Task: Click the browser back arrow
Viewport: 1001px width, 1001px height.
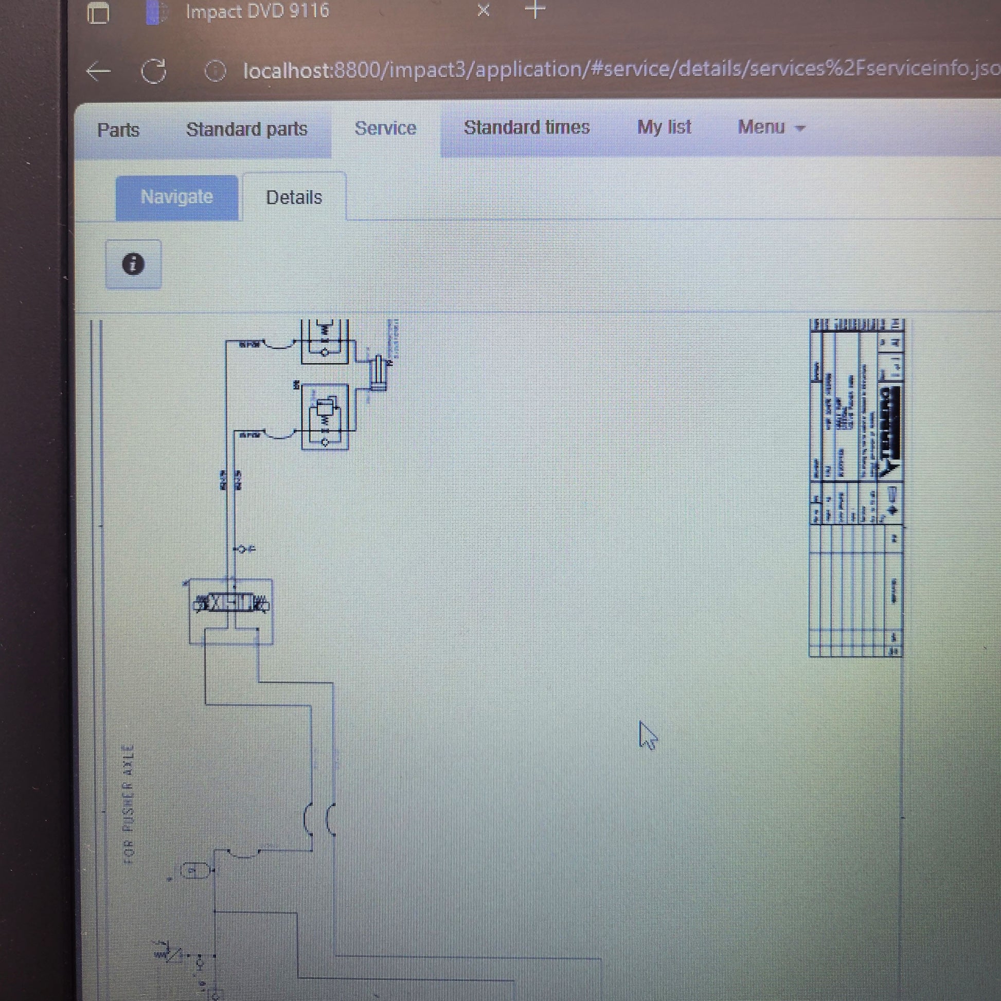Action: click(98, 71)
